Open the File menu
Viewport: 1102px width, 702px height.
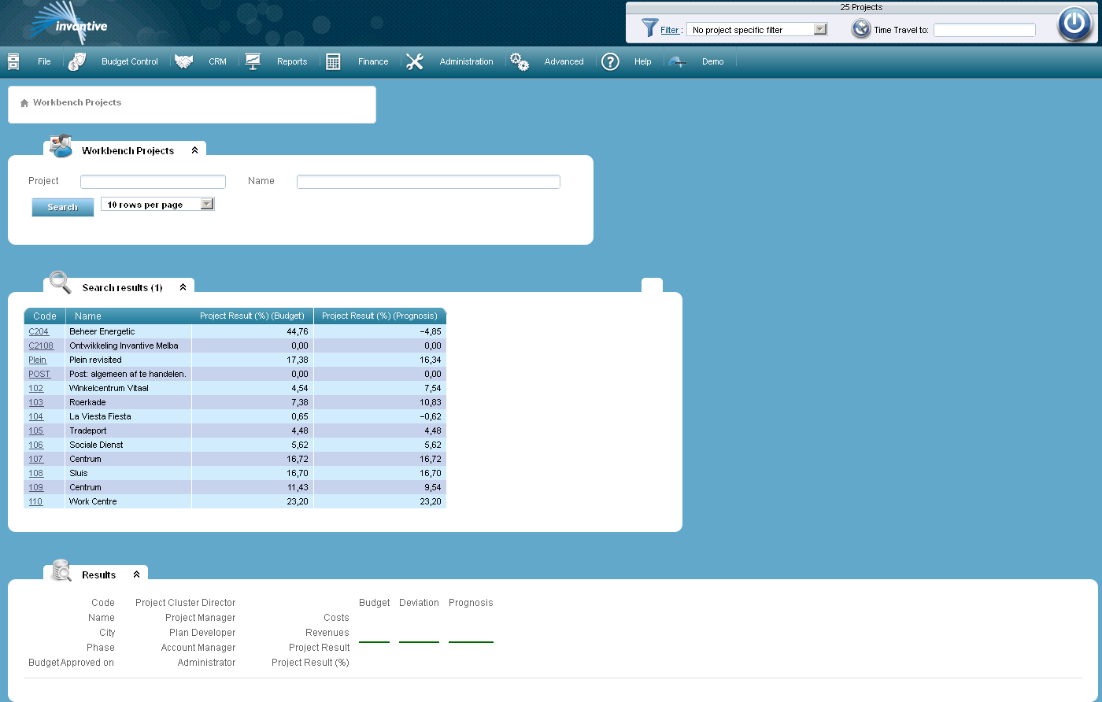point(44,62)
